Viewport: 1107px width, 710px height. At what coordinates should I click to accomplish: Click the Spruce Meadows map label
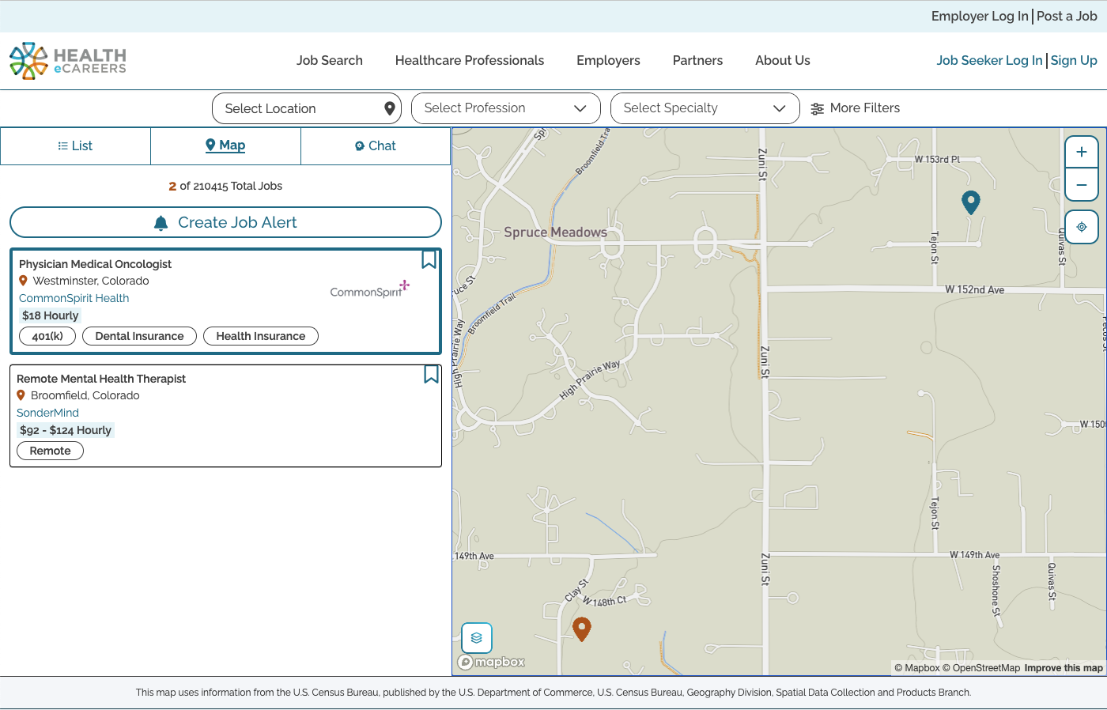[556, 232]
